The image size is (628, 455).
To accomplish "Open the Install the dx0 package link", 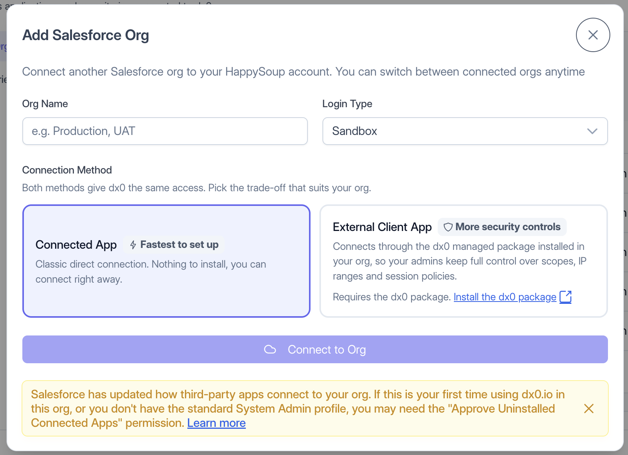I will (505, 297).
